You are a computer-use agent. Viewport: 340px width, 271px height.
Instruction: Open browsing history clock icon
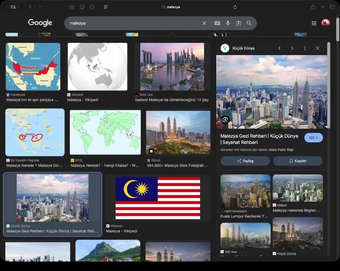tap(92, 7)
